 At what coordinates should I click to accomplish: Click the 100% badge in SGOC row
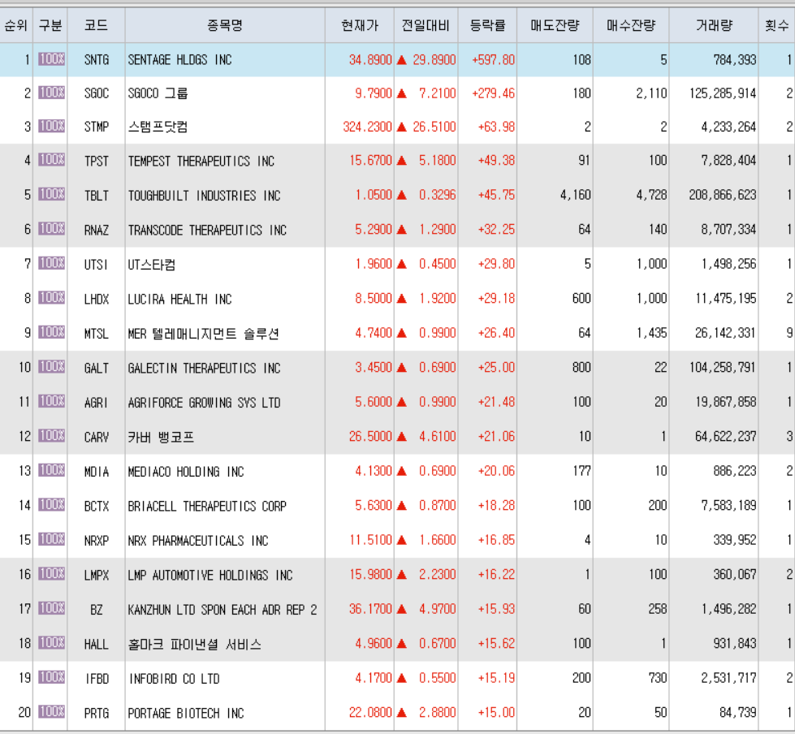(x=52, y=93)
